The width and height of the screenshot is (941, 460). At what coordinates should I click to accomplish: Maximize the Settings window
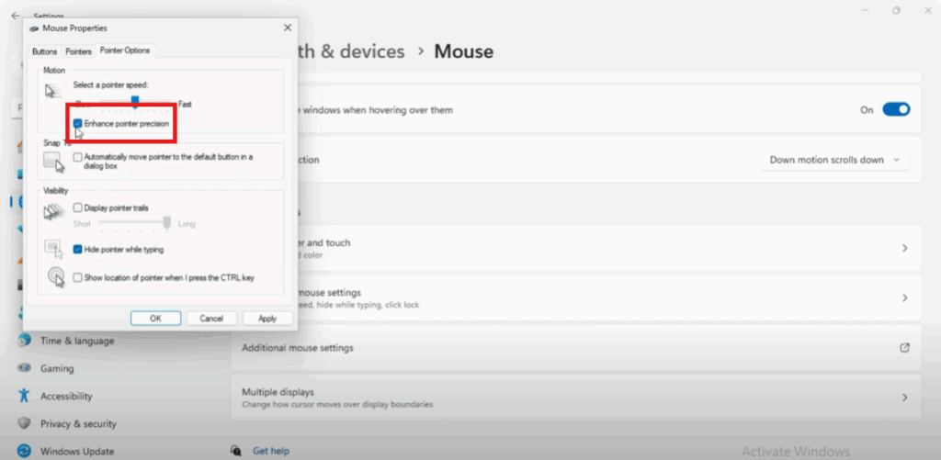coord(896,11)
